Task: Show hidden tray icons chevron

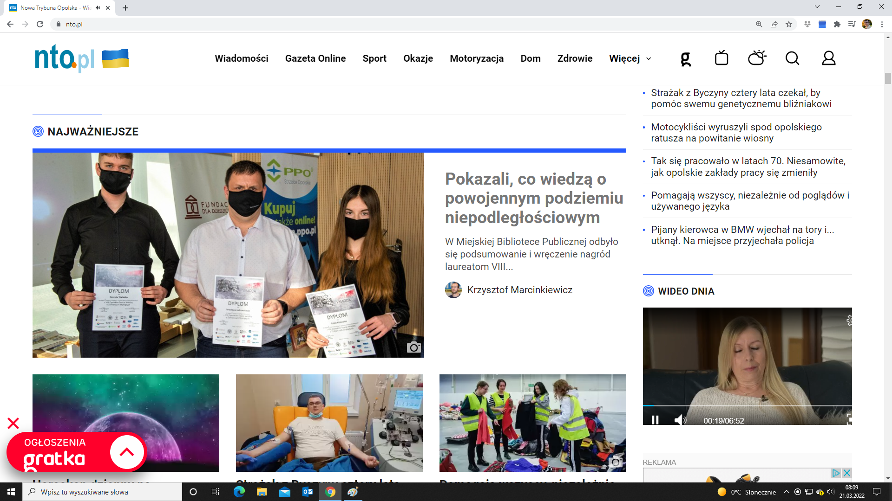Action: (x=786, y=492)
